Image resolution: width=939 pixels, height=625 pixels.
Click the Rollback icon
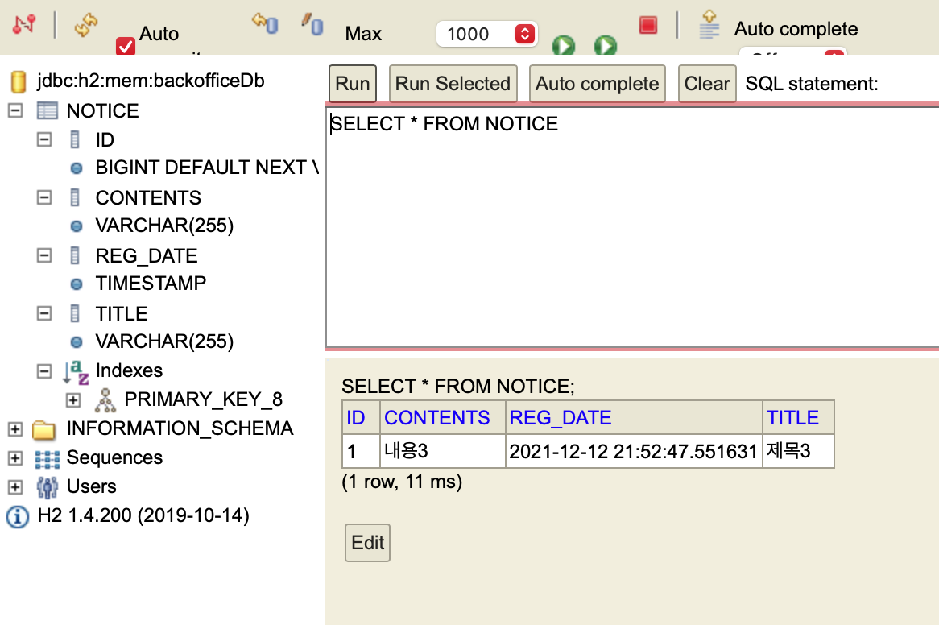[265, 24]
